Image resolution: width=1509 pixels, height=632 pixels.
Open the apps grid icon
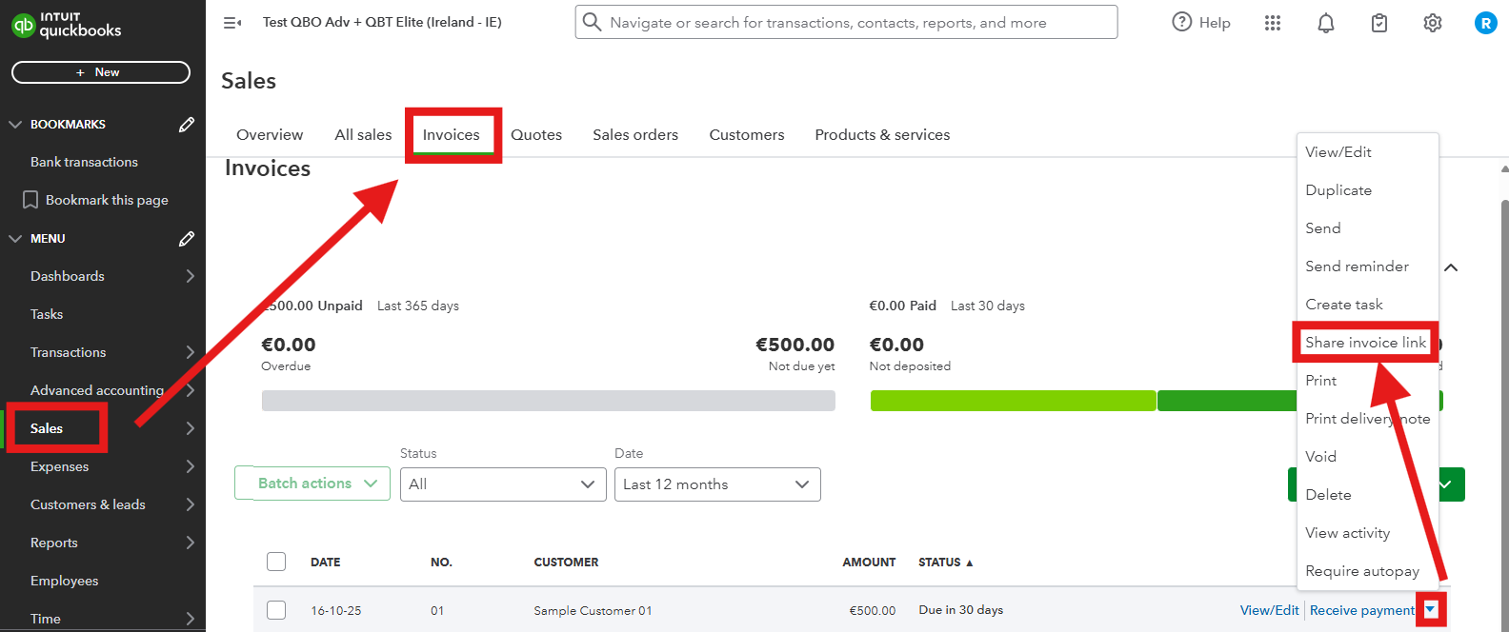click(1273, 23)
